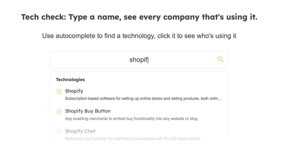
Task: Click the greyed-out Shopify Chat package icon
Action: click(x=59, y=131)
